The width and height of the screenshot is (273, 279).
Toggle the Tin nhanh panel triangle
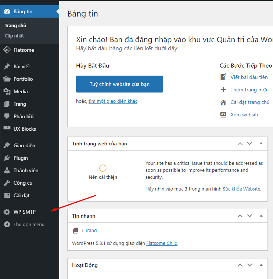pos(261,216)
